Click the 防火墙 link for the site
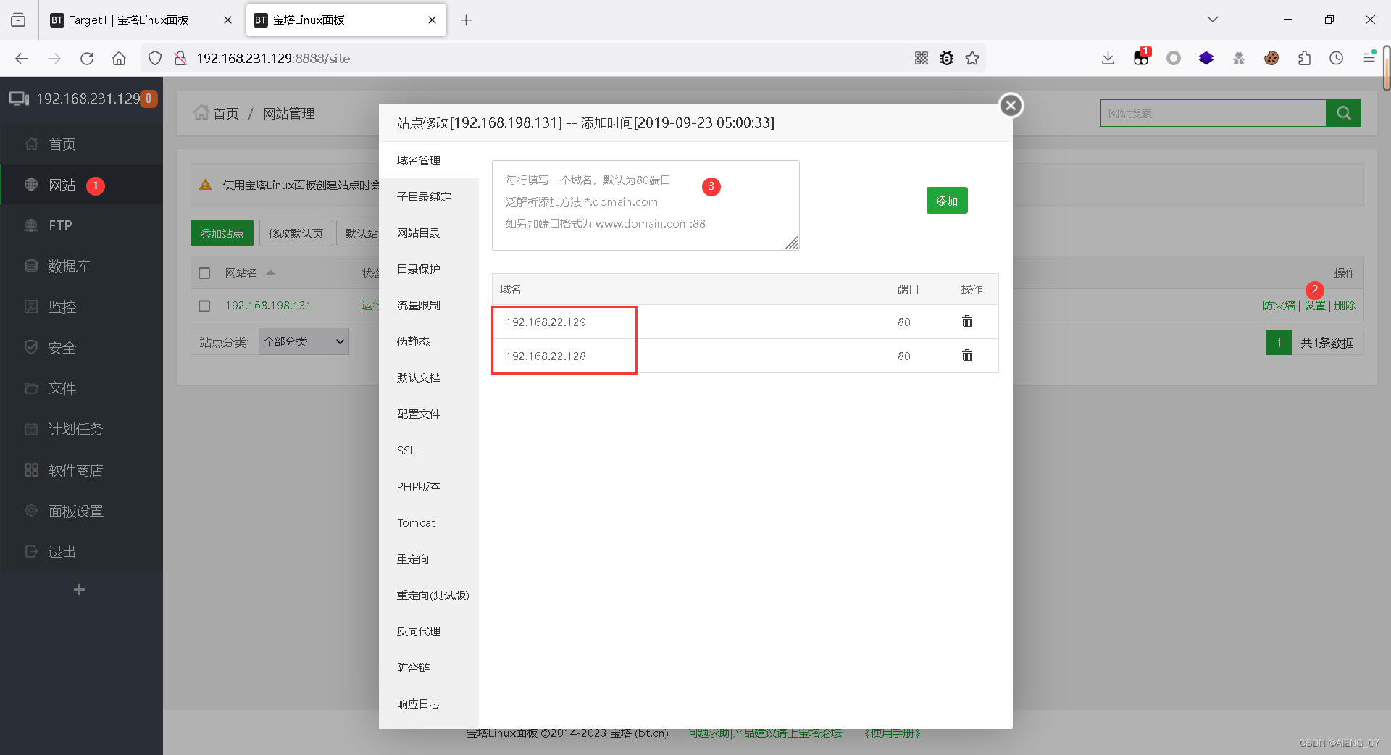 (x=1279, y=306)
